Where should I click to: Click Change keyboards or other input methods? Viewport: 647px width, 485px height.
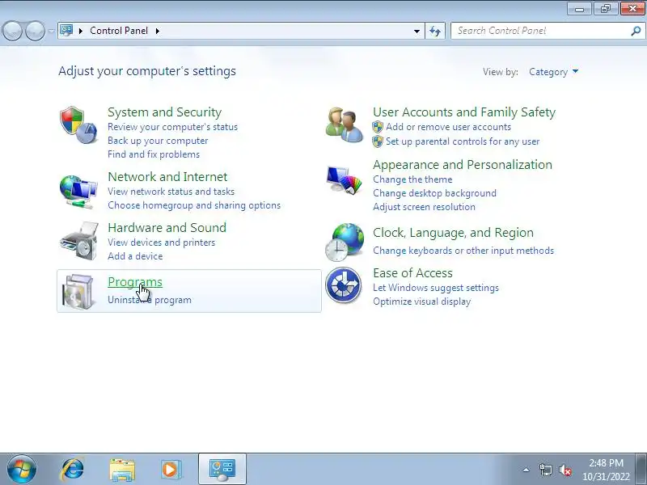point(463,251)
